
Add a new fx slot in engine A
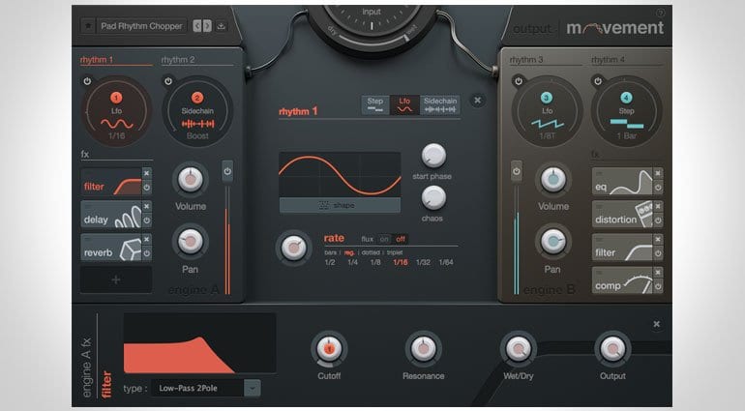[x=116, y=279]
